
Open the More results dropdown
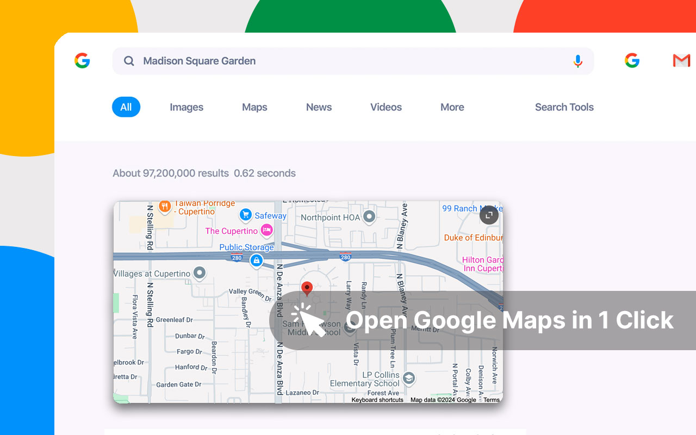[x=452, y=107]
